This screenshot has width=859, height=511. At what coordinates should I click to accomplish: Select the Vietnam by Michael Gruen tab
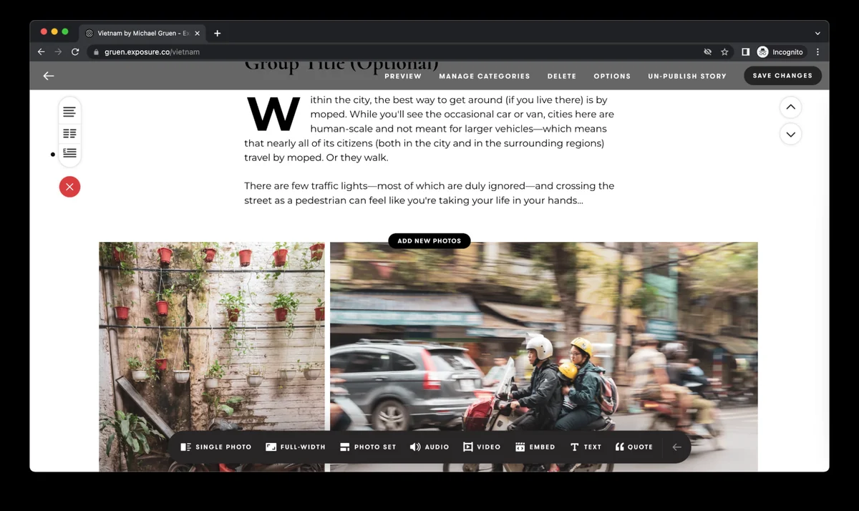(x=142, y=33)
